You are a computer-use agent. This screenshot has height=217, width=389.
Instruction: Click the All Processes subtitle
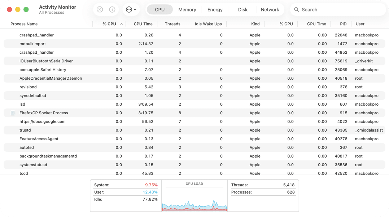coord(52,13)
